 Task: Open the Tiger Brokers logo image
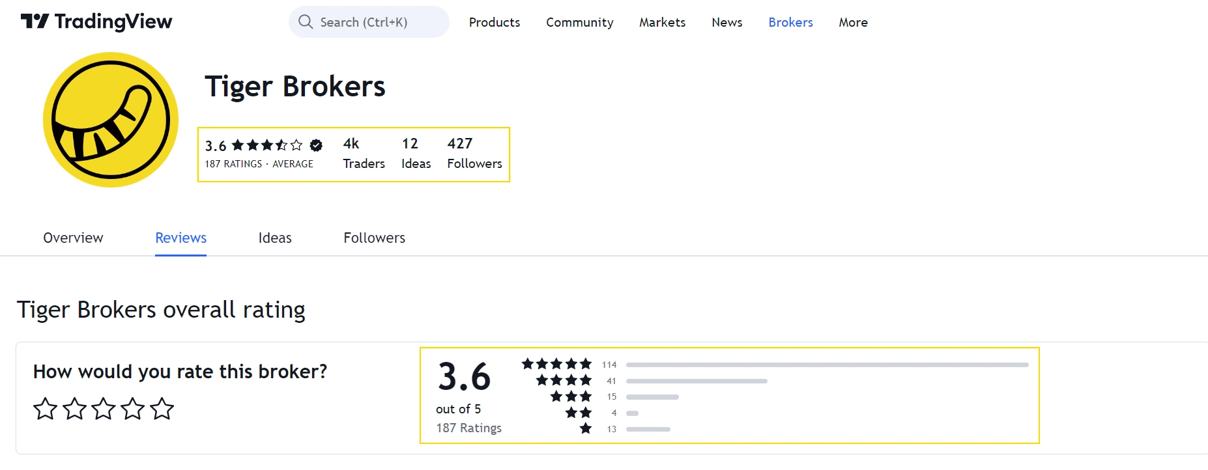[x=111, y=120]
